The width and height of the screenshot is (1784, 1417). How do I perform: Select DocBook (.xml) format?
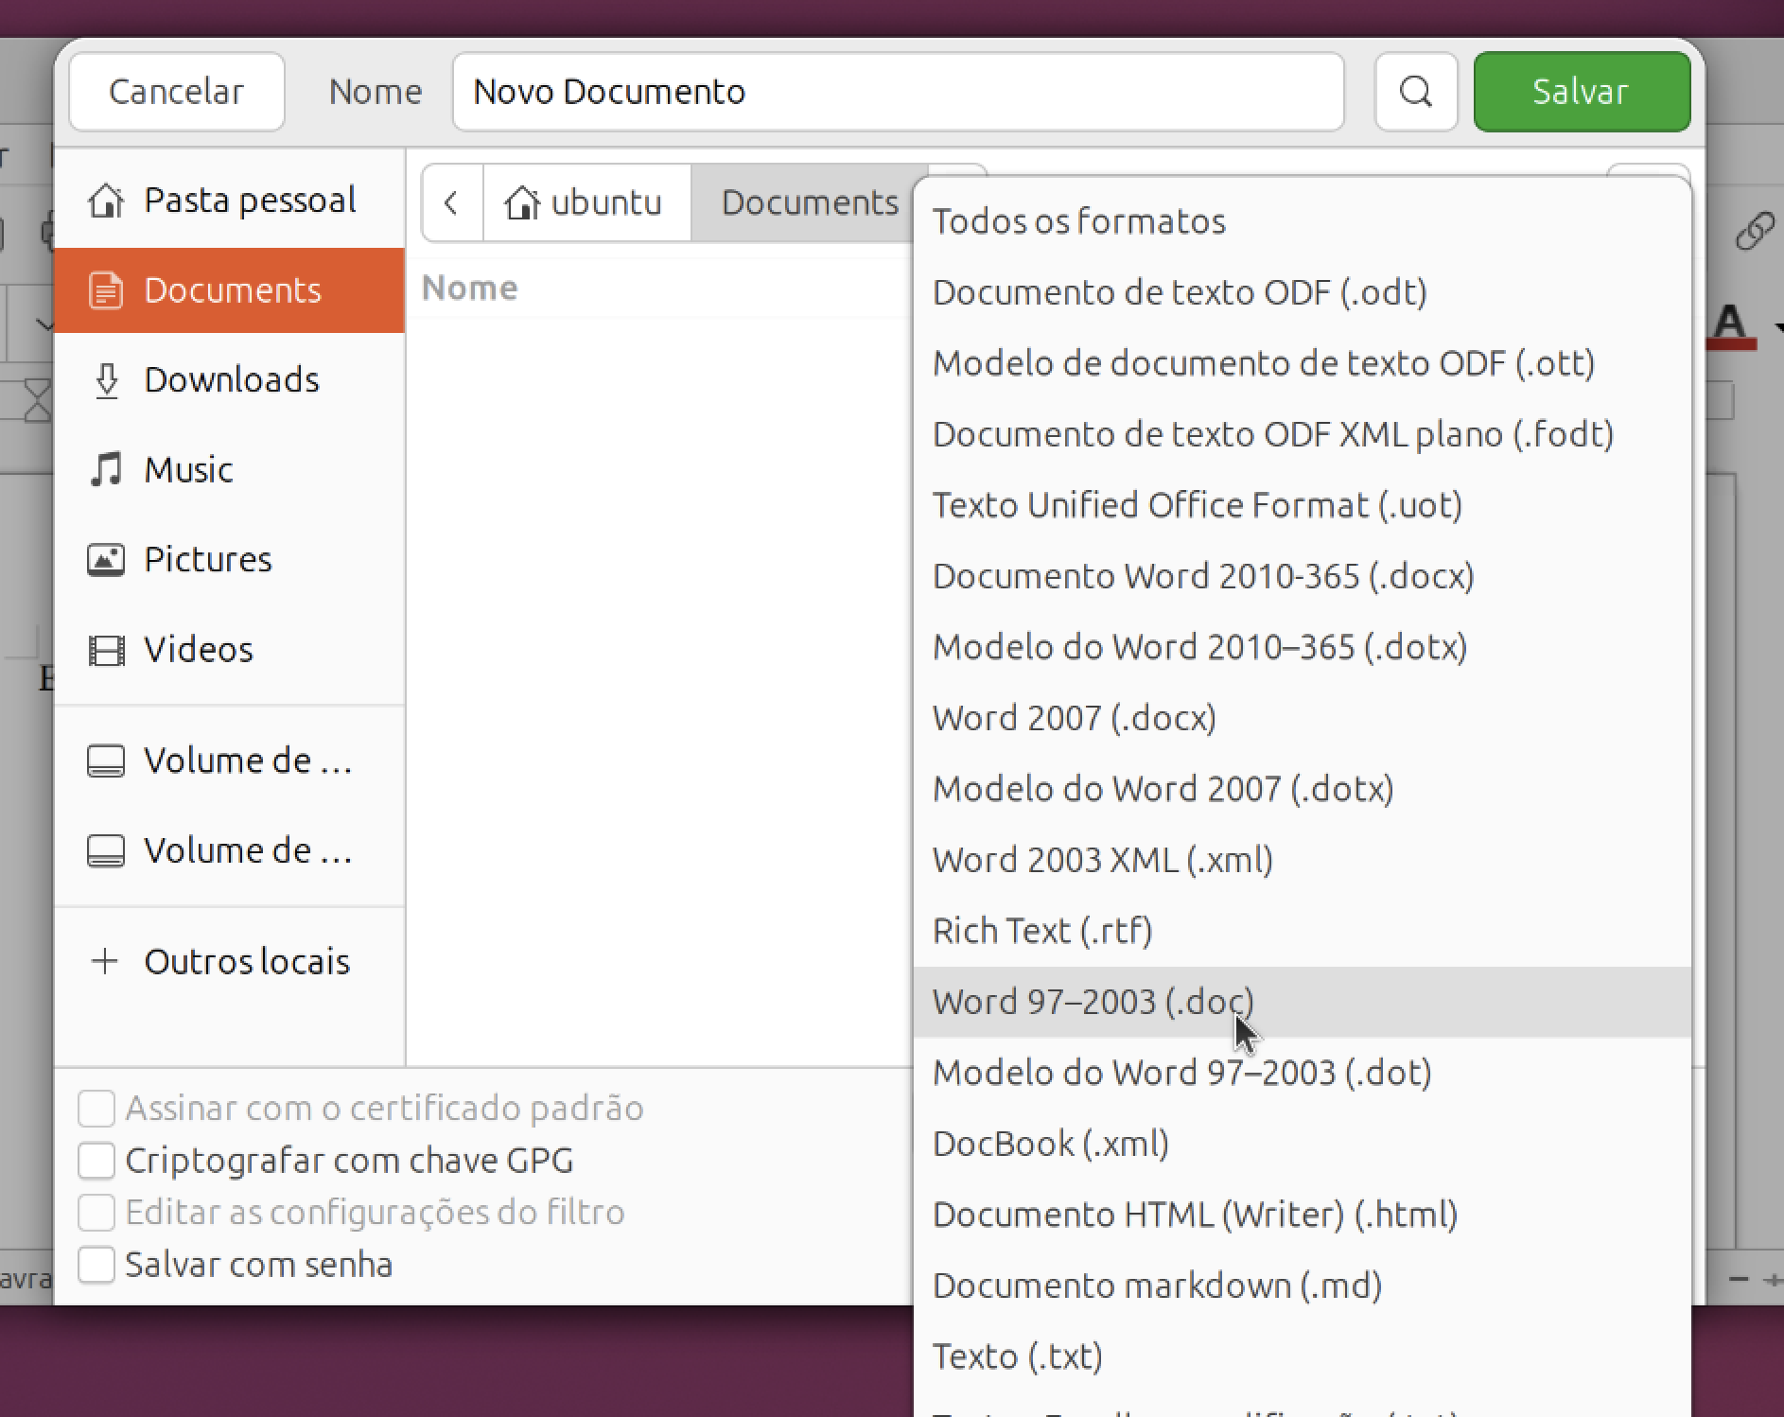(1302, 1144)
